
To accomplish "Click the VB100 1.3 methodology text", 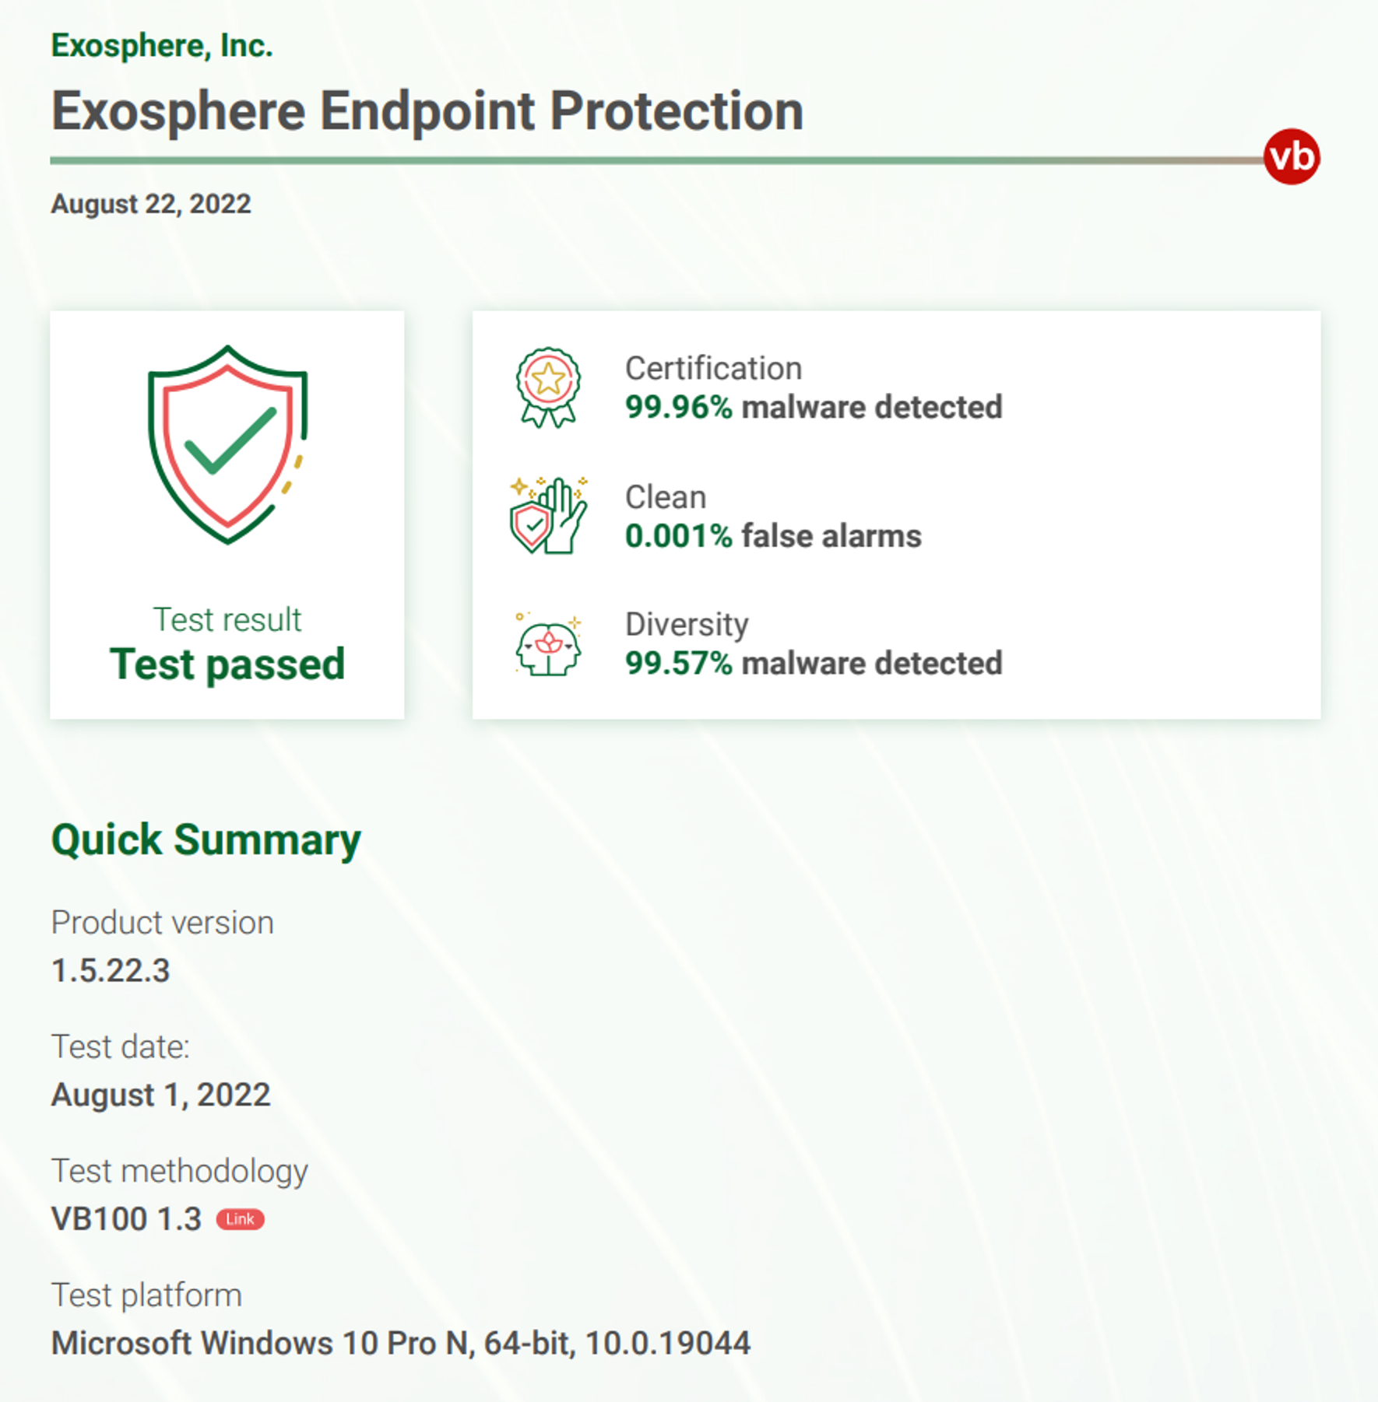I will click(126, 1219).
